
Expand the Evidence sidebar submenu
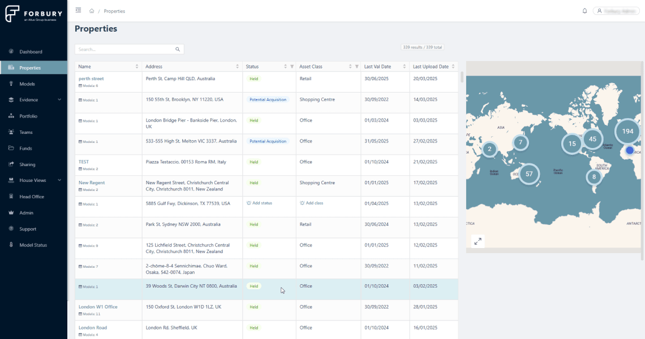(x=59, y=100)
